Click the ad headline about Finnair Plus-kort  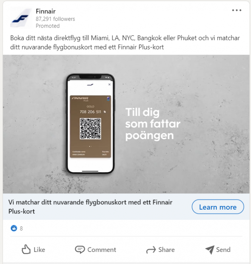pos(90,207)
